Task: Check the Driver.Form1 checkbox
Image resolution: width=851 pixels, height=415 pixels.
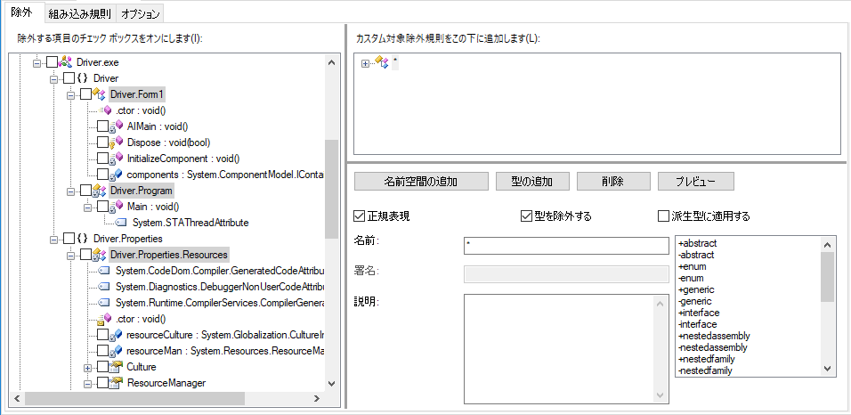Action: pos(85,94)
